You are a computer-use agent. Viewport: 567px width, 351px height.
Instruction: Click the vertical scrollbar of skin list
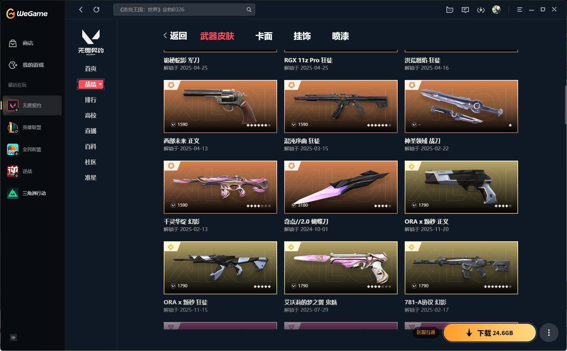[x=565, y=104]
